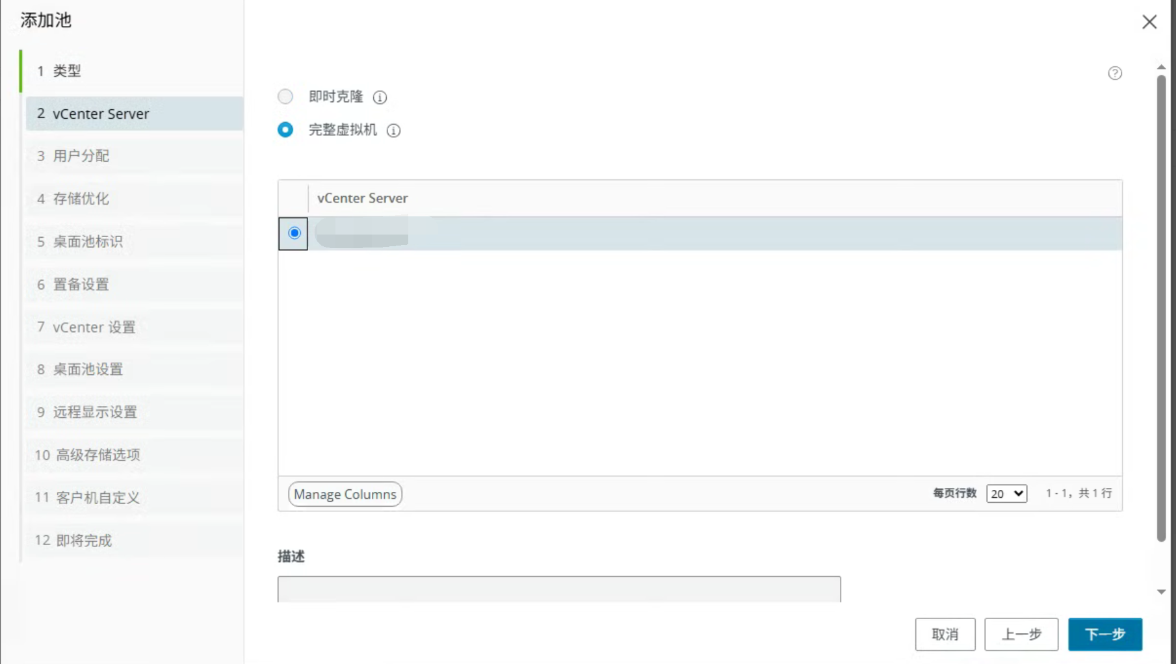Select the 完整虚拟机 radio option
Screen dimensions: 1176x664
coord(285,130)
